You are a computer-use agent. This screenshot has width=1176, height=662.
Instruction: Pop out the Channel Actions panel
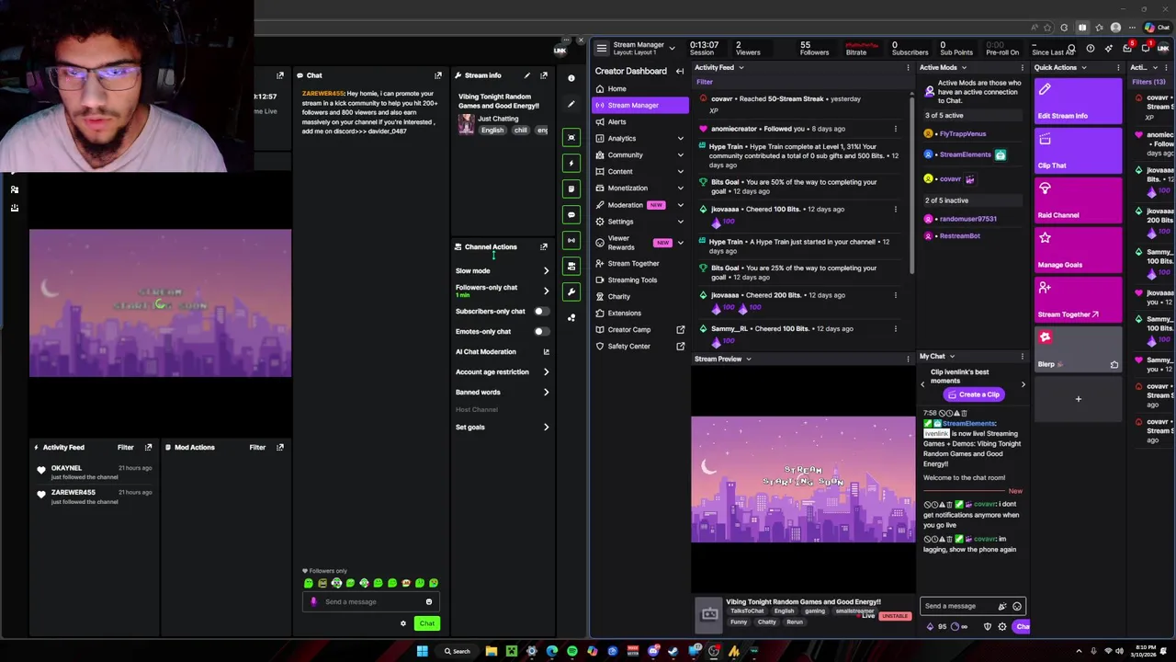(544, 247)
